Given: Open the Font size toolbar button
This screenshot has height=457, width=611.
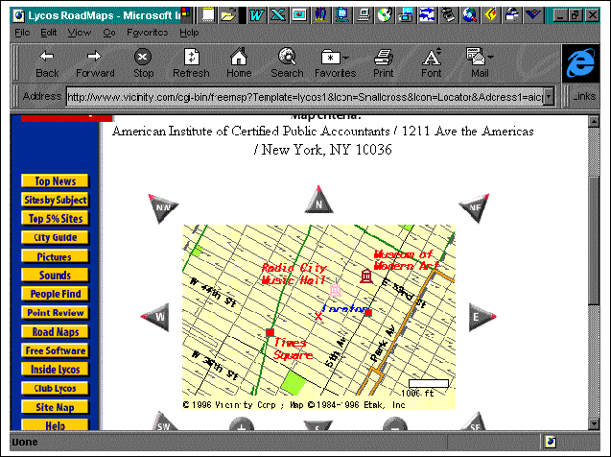Looking at the screenshot, I should click(432, 63).
